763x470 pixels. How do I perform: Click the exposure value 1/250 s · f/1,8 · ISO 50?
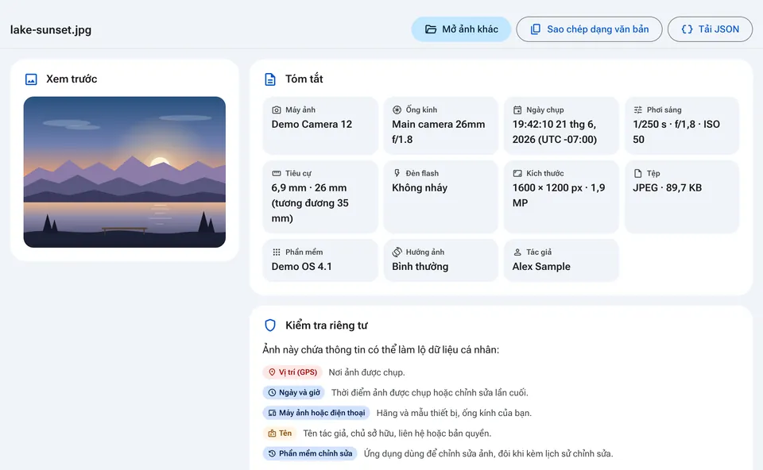676,132
